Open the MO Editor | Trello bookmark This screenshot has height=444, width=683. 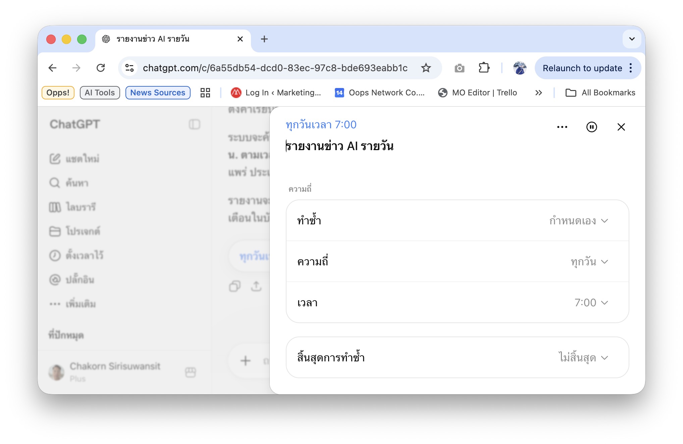click(x=477, y=93)
